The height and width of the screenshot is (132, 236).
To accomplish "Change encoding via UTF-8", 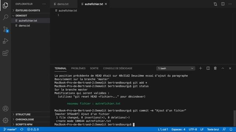I will click(x=193, y=129).
